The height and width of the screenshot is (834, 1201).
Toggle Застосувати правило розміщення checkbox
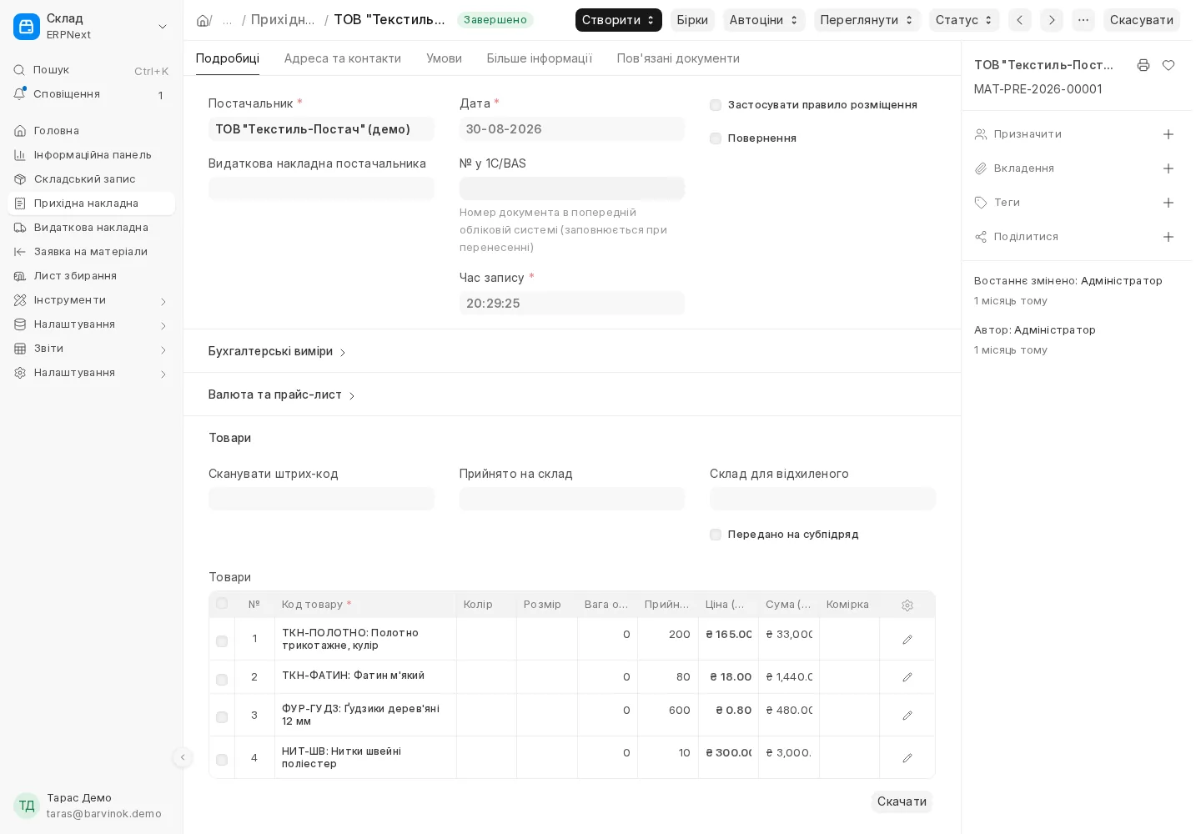716,105
